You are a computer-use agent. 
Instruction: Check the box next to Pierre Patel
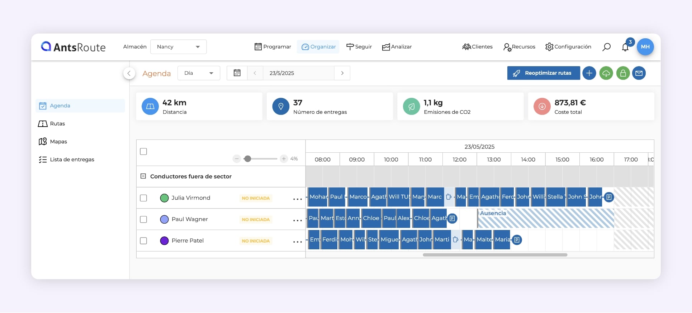pyautogui.click(x=143, y=241)
